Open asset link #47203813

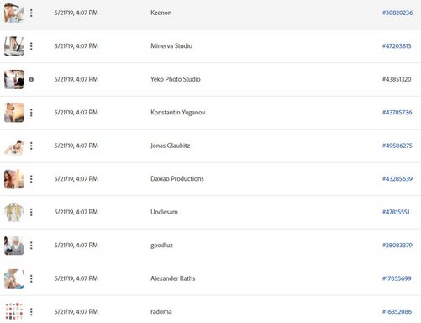(x=397, y=46)
